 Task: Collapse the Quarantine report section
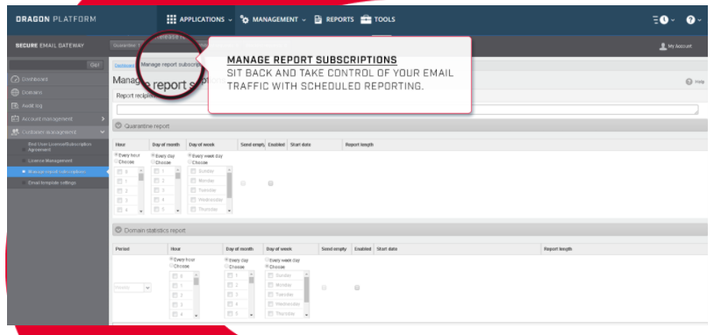(118, 125)
